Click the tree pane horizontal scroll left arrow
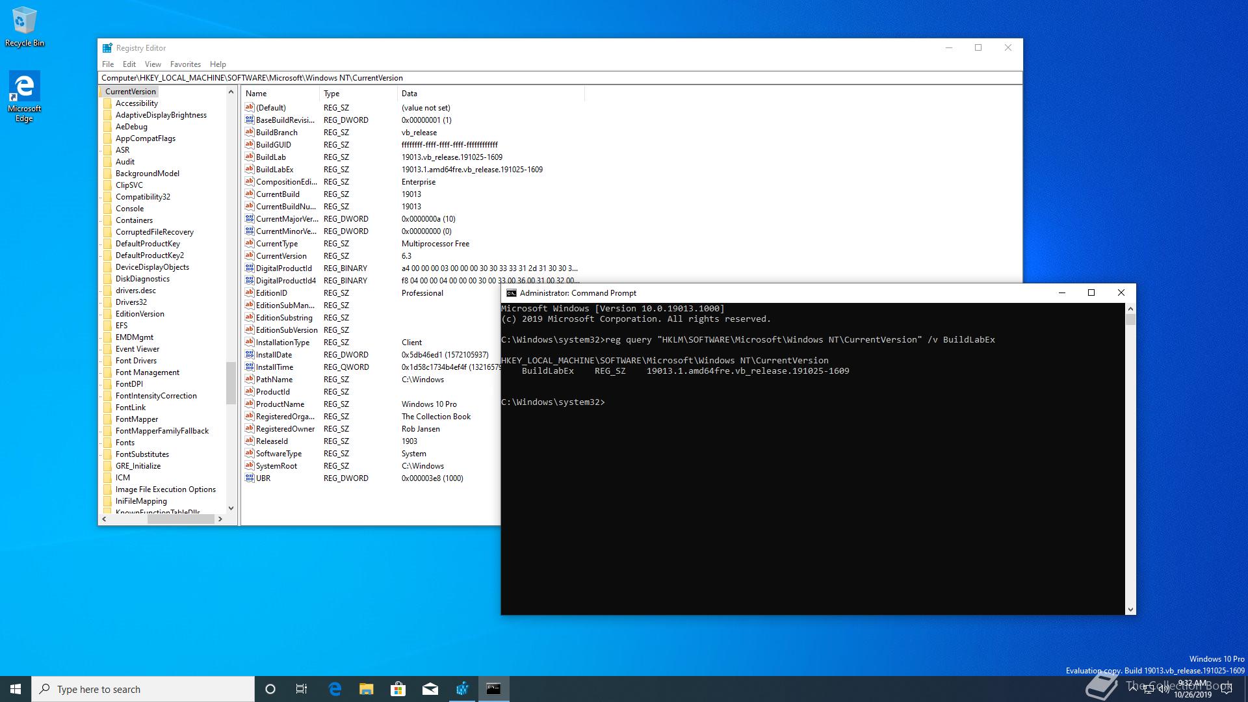Viewport: 1248px width, 702px height. coord(104,519)
